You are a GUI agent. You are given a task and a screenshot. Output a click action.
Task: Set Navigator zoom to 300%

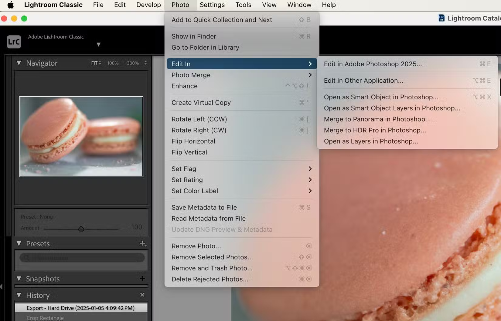click(x=133, y=63)
